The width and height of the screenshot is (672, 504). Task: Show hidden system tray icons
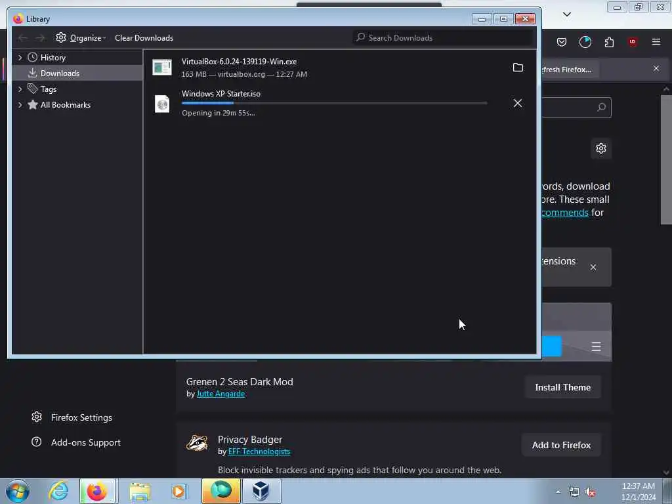coord(558,492)
